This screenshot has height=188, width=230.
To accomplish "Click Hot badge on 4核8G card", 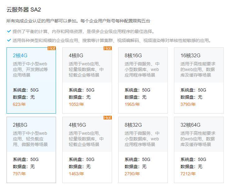I will pyautogui.click(x=108, y=48).
